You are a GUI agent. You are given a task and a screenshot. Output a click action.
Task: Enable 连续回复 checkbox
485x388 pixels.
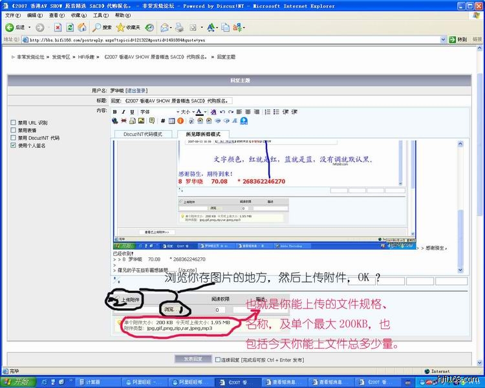pyautogui.click(x=217, y=359)
